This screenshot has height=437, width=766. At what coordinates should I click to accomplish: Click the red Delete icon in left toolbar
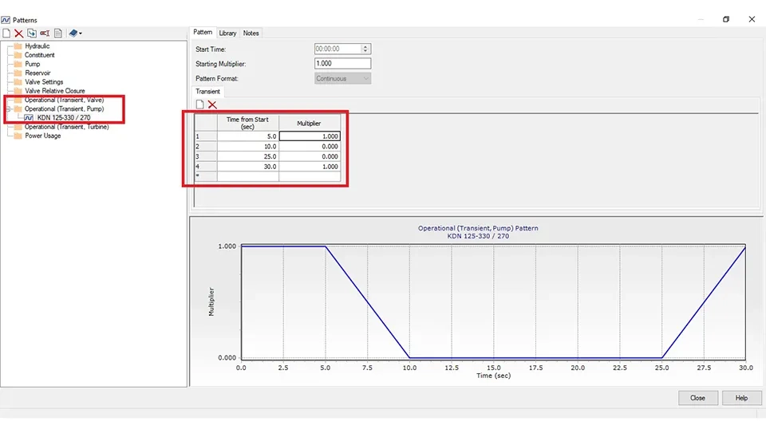[x=18, y=33]
